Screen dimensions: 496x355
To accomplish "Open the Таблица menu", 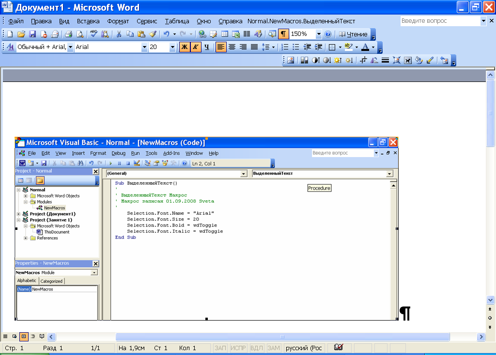I will pos(177,21).
